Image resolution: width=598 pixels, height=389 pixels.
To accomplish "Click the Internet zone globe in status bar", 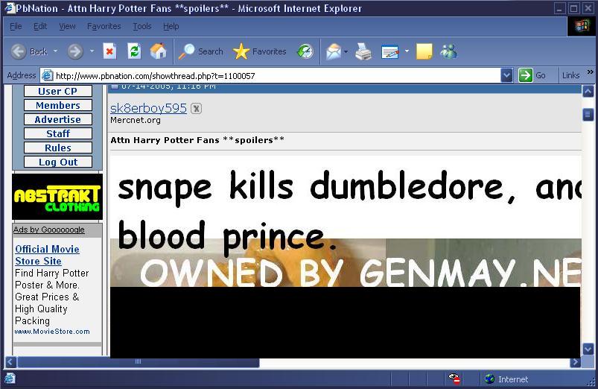I will [490, 379].
